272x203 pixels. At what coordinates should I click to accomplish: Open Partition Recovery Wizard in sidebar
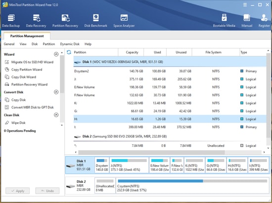(26, 84)
